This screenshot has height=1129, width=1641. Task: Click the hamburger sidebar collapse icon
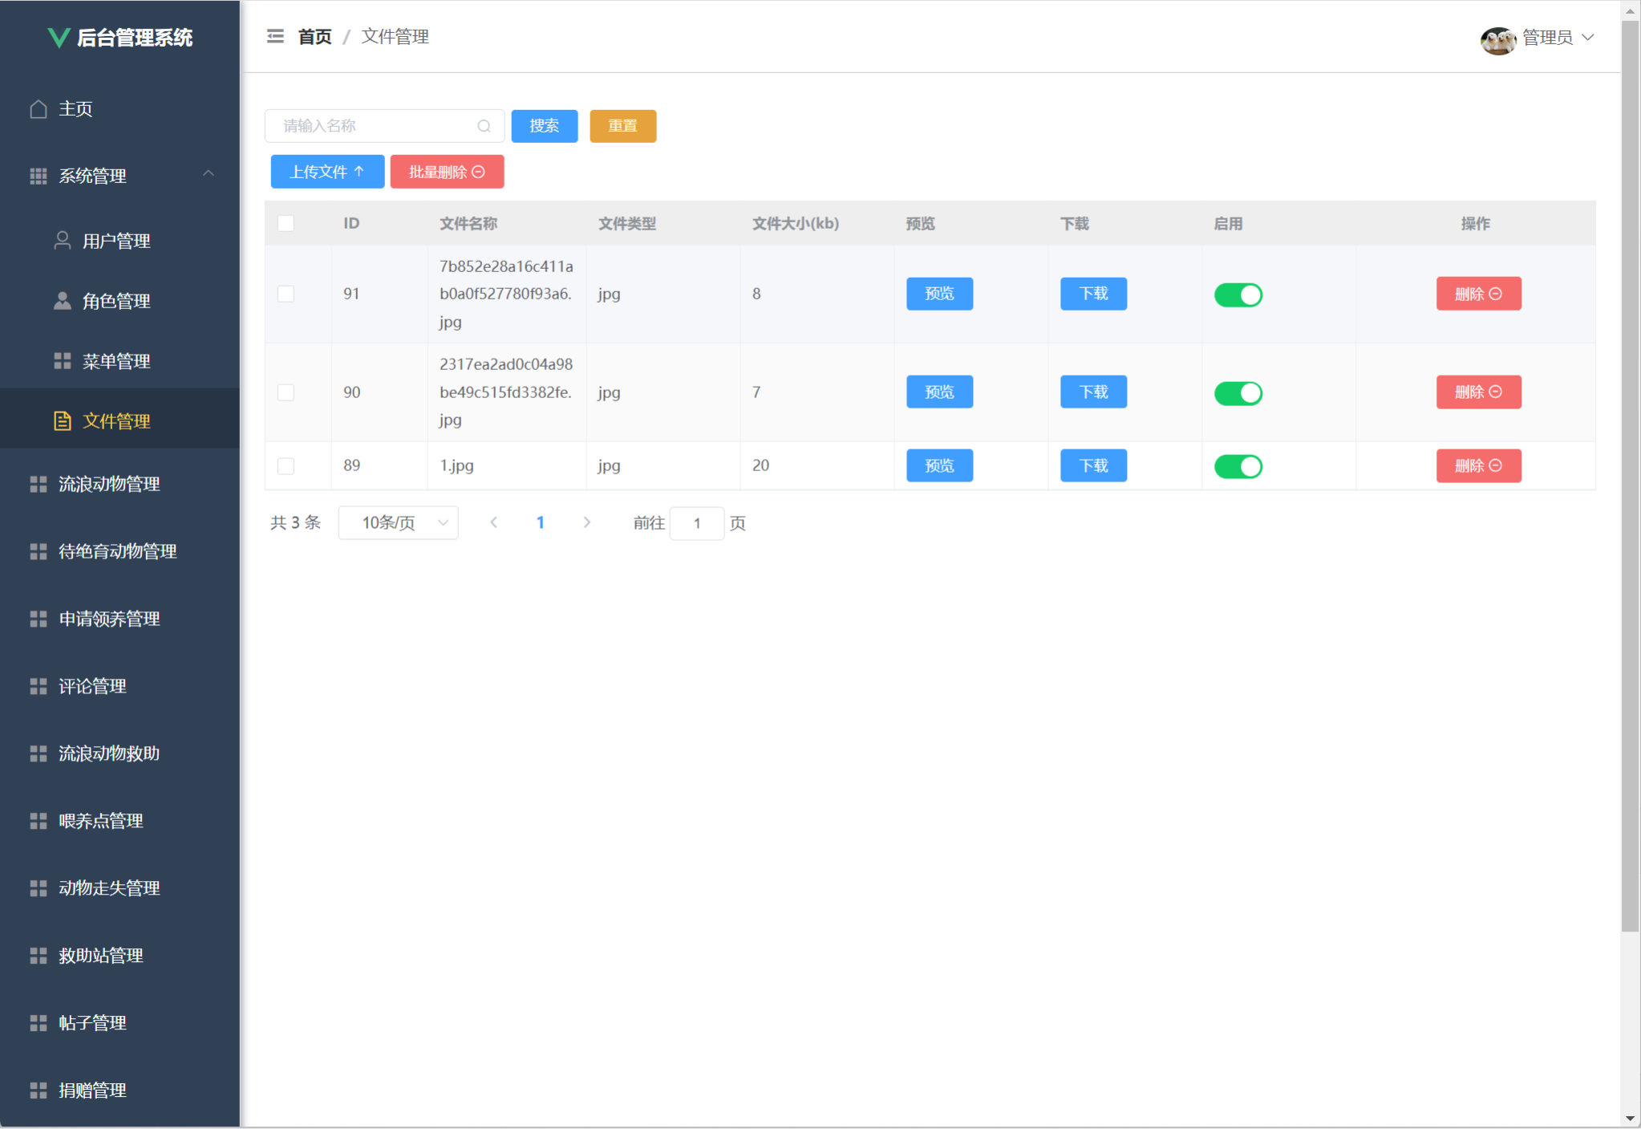coord(275,37)
